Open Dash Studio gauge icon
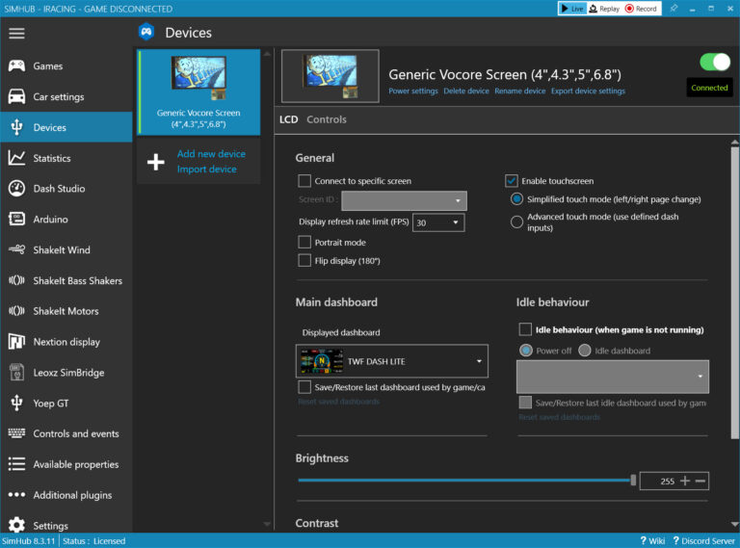Image resolution: width=740 pixels, height=548 pixels. pos(16,189)
